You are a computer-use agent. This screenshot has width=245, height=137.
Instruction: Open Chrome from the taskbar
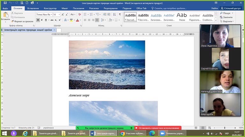[x=133, y=134]
